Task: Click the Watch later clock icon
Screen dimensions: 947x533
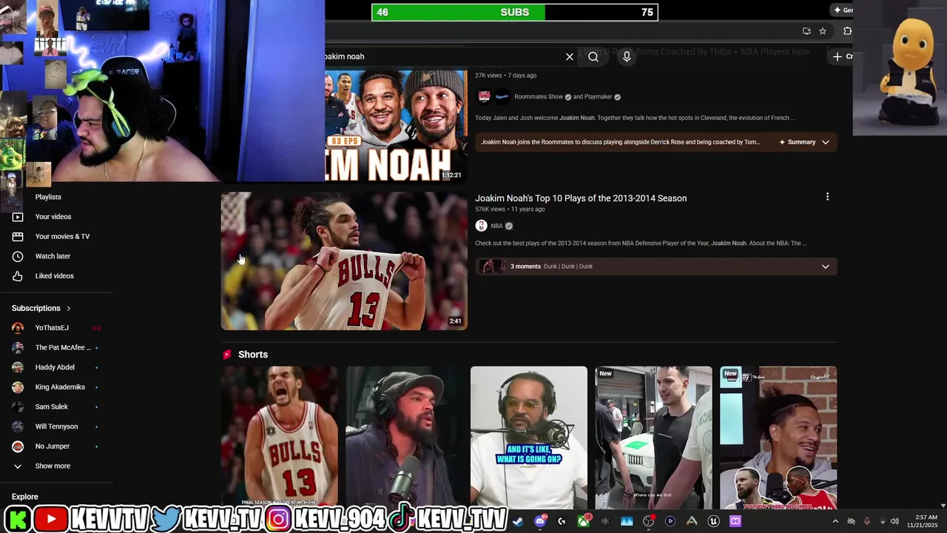Action: 18,256
